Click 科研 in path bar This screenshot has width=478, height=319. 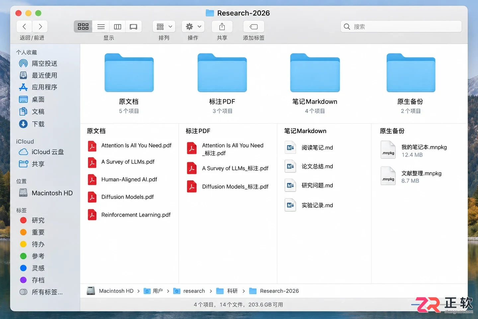(x=227, y=291)
